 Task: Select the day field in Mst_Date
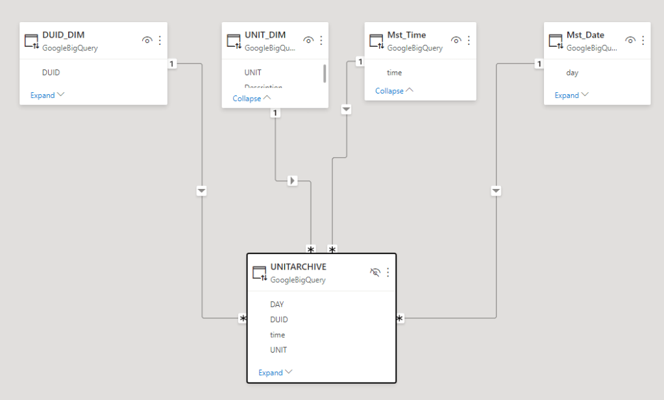click(x=572, y=73)
